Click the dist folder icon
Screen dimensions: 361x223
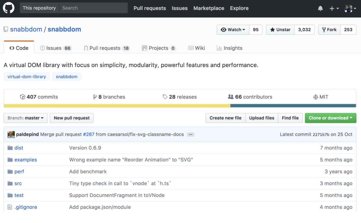click(10, 148)
